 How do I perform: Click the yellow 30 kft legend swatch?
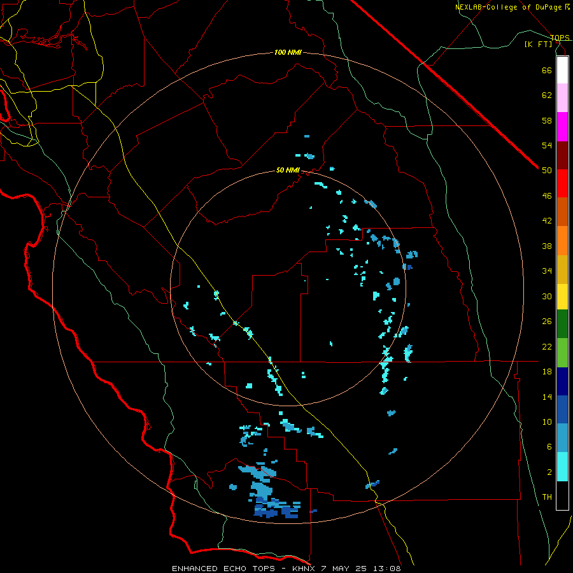point(562,297)
